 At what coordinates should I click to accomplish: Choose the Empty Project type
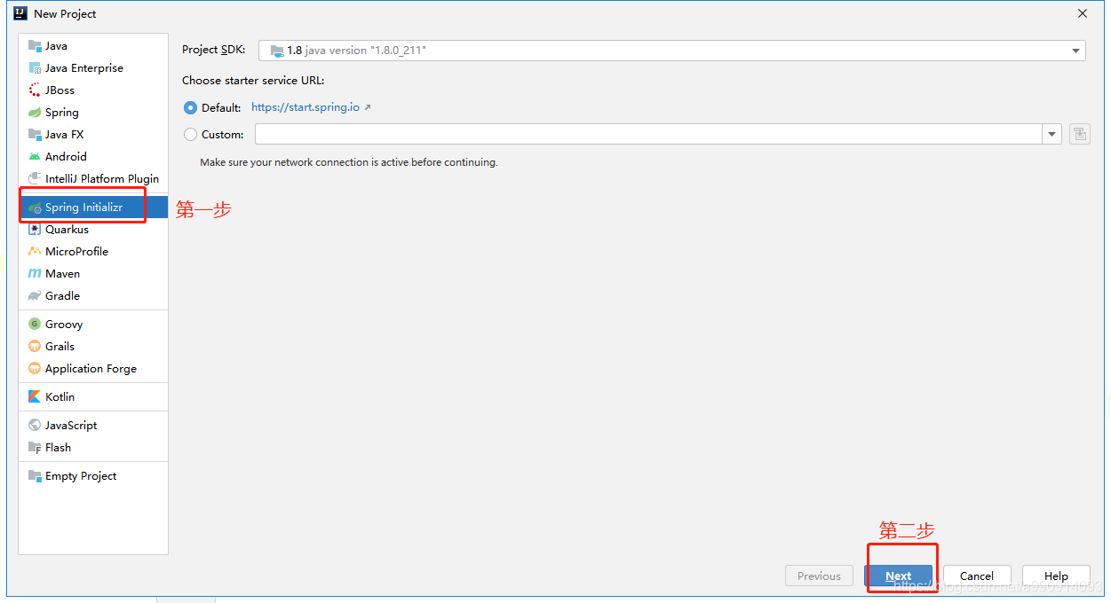coord(93,476)
